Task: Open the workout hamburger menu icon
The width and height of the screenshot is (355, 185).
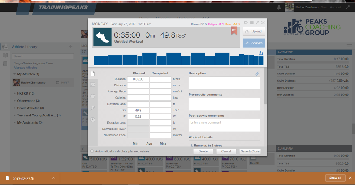Action: point(252,23)
